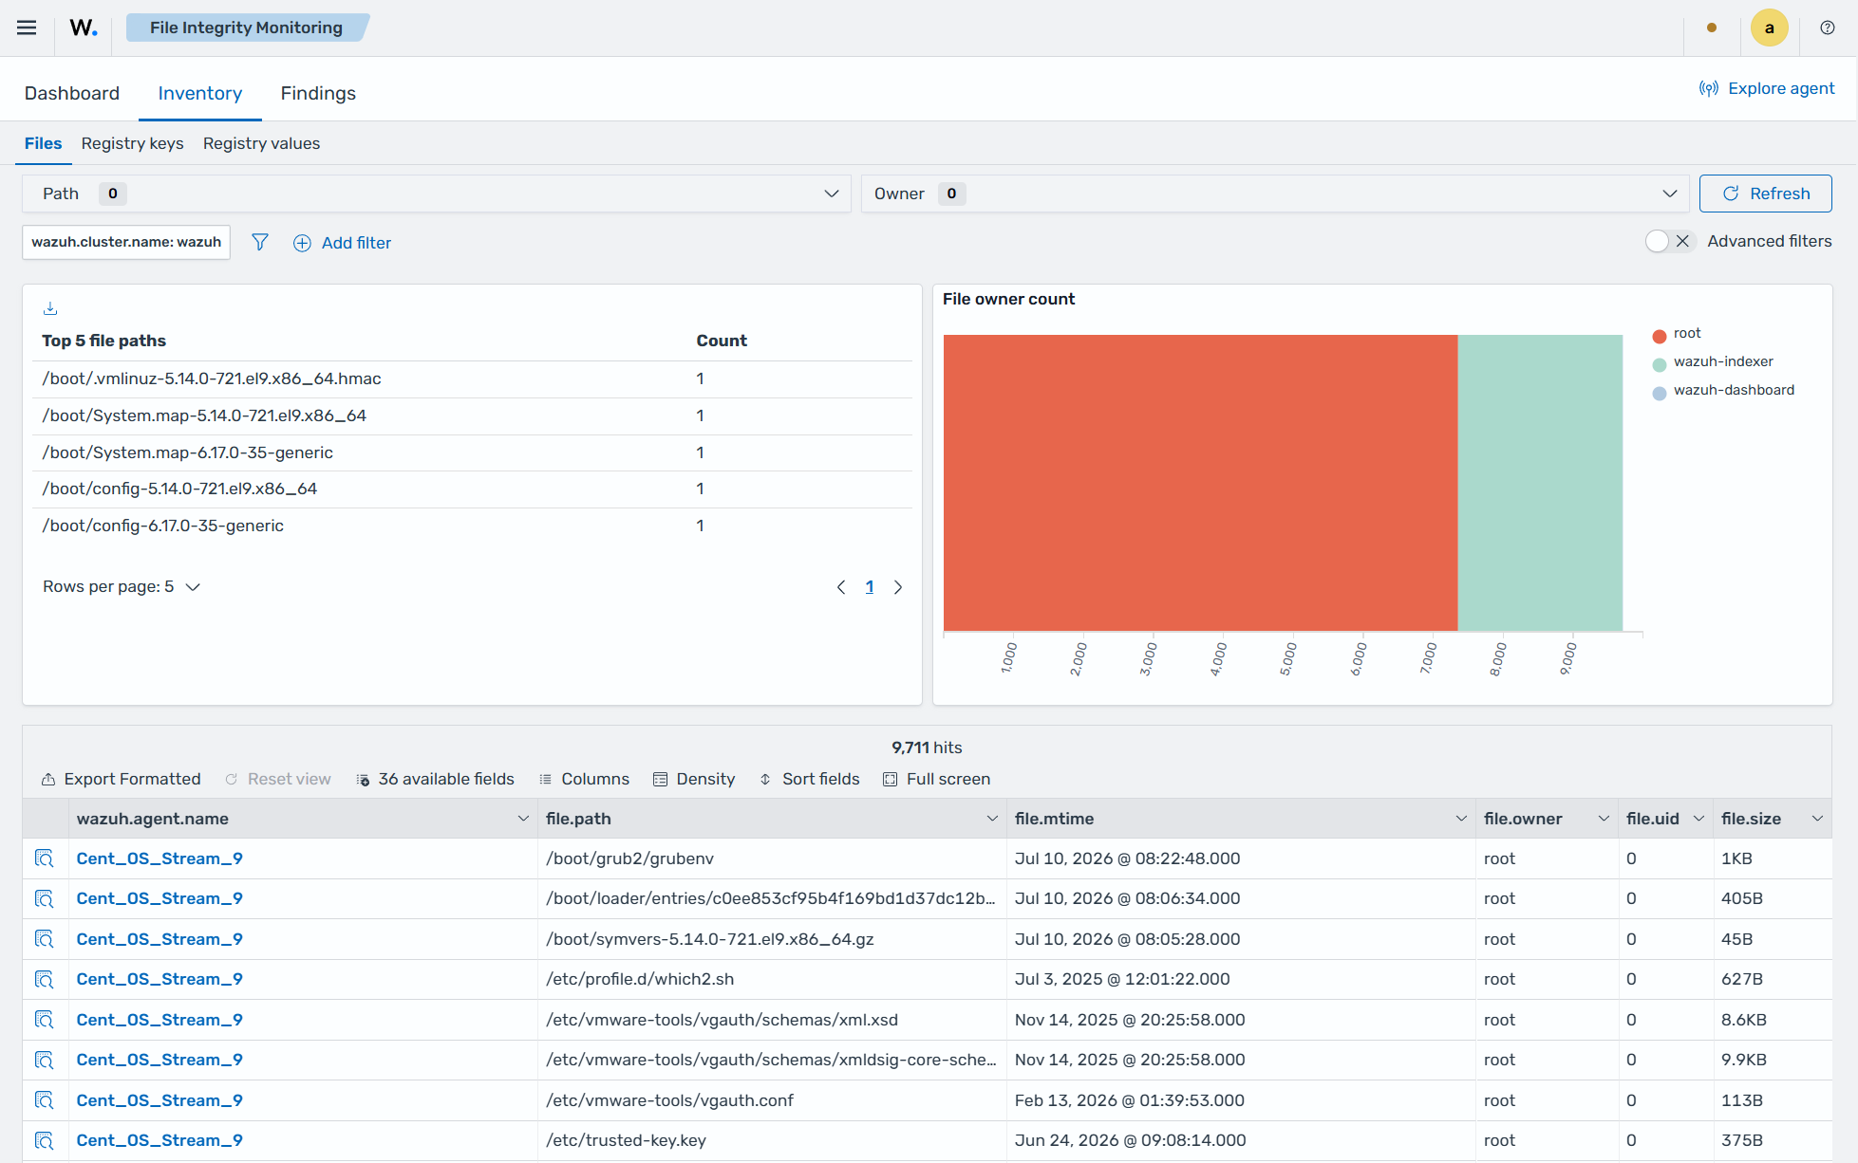Go to next page of file paths
This screenshot has width=1858, height=1163.
click(898, 587)
